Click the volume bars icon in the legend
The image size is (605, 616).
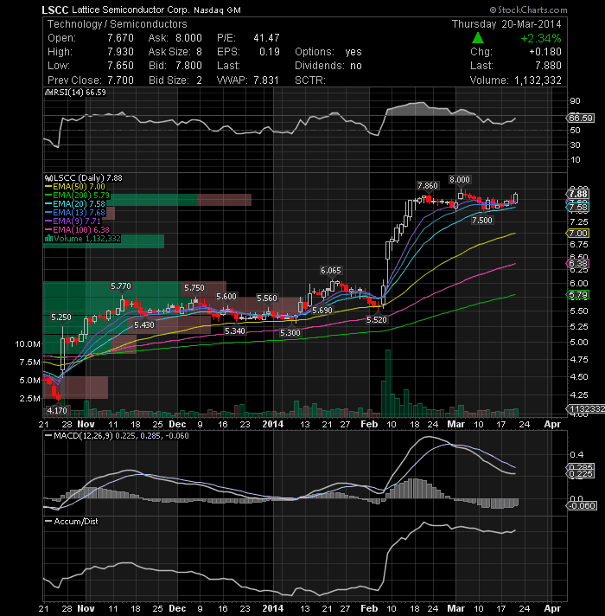point(48,239)
